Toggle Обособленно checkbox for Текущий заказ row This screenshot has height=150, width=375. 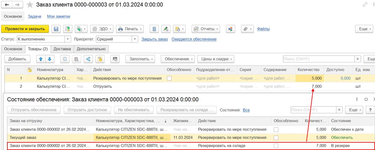click(x=276, y=137)
